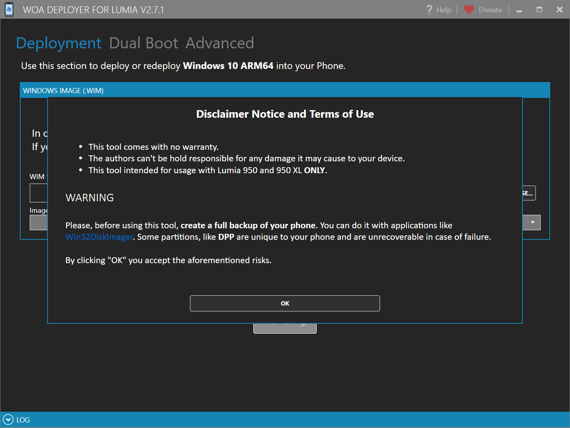Expand the LOG panel chevron icon
Screen dimensions: 570x428
pos(8,420)
